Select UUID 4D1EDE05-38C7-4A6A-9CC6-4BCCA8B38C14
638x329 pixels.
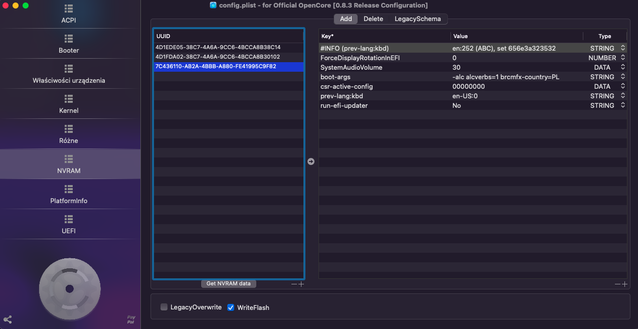[229, 47]
